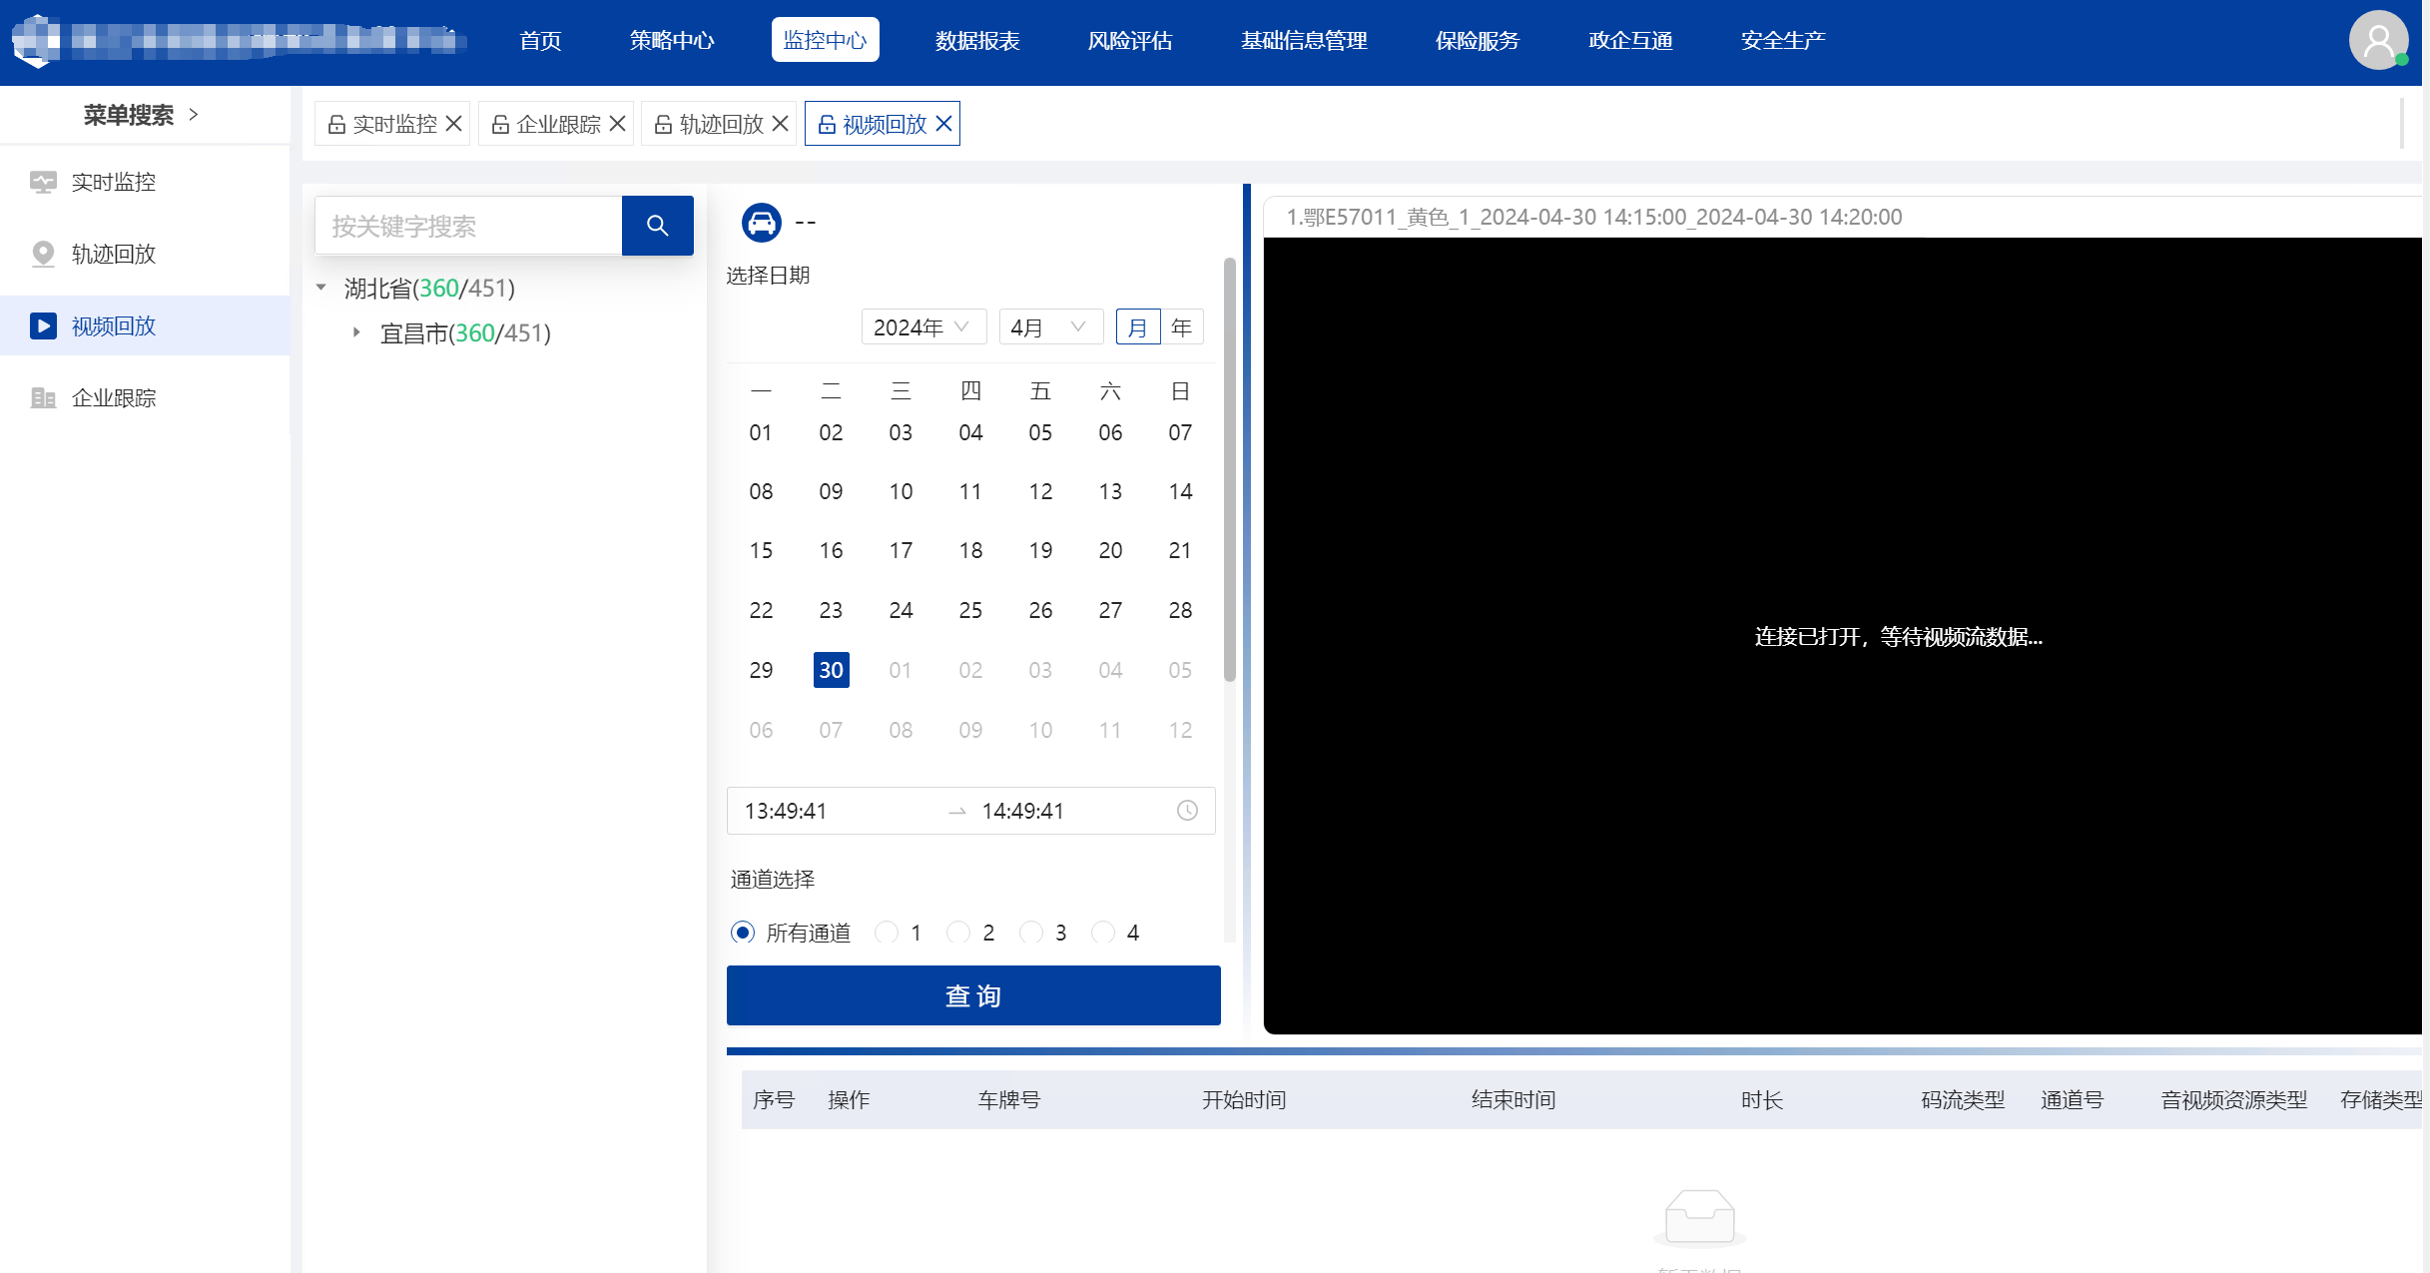
Task: Open 策略中心 menu
Action: click(672, 41)
